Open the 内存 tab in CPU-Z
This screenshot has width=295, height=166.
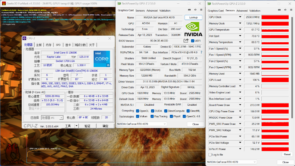pos(49,45)
